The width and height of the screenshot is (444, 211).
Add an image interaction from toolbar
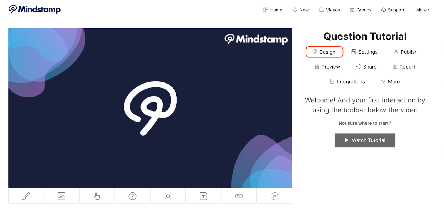click(62, 196)
